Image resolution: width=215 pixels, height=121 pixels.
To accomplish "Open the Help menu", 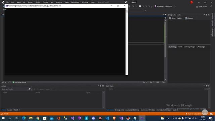I will point(93,2).
